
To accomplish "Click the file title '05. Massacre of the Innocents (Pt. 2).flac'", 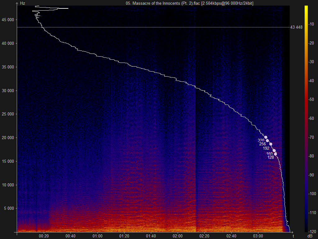I will pyautogui.click(x=163, y=3).
